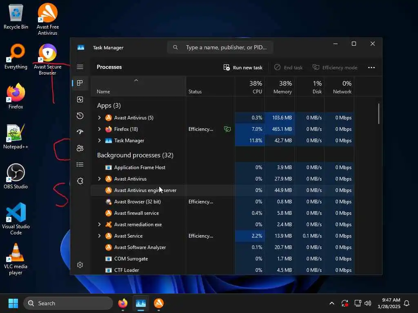Image resolution: width=418 pixels, height=313 pixels.
Task: Click the Task Manager taskbar icon
Action: coord(141,303)
